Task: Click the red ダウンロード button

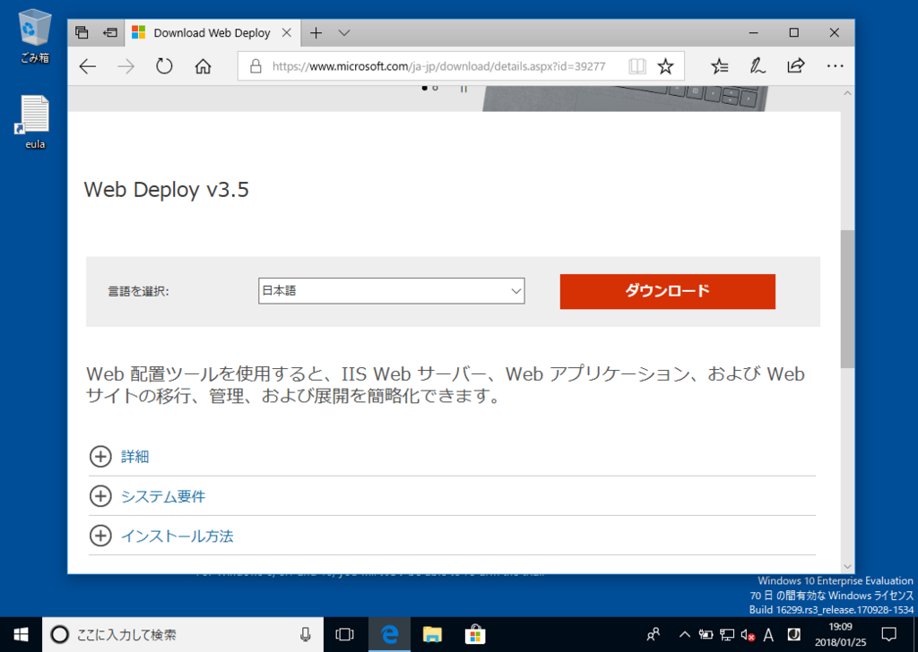Action: pos(667,291)
